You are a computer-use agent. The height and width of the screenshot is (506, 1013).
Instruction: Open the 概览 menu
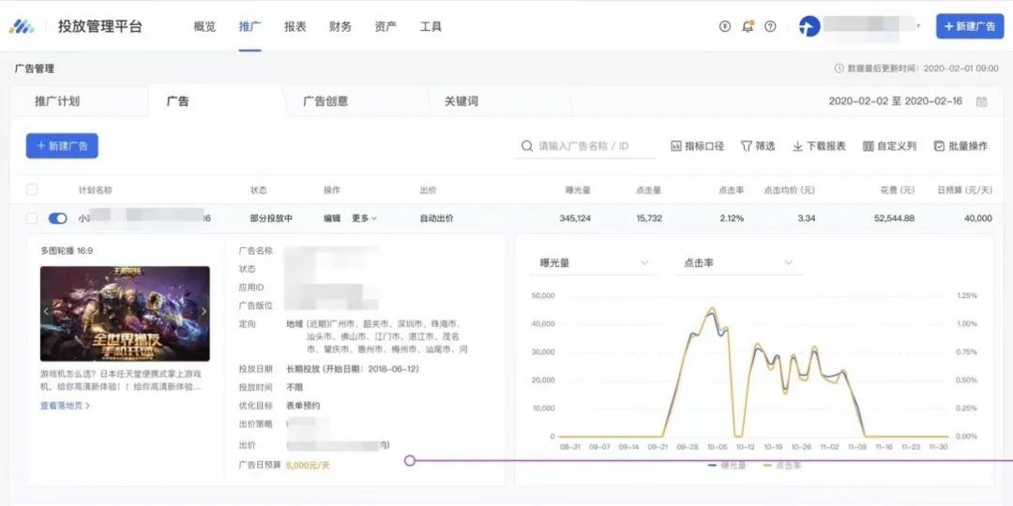(204, 26)
